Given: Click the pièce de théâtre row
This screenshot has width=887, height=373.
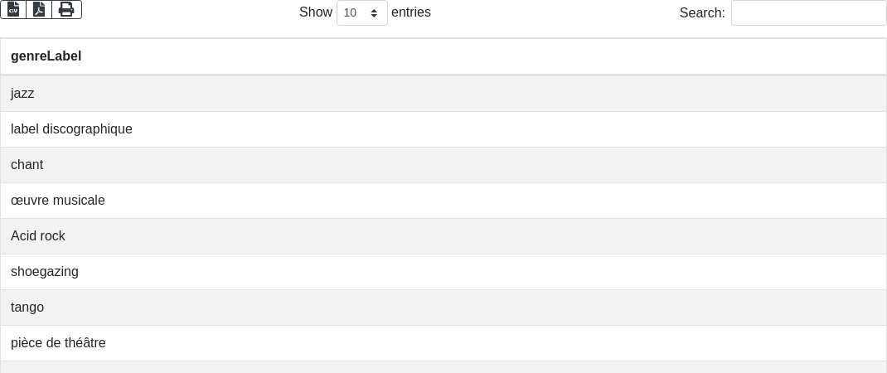Looking at the screenshot, I should (x=443, y=343).
